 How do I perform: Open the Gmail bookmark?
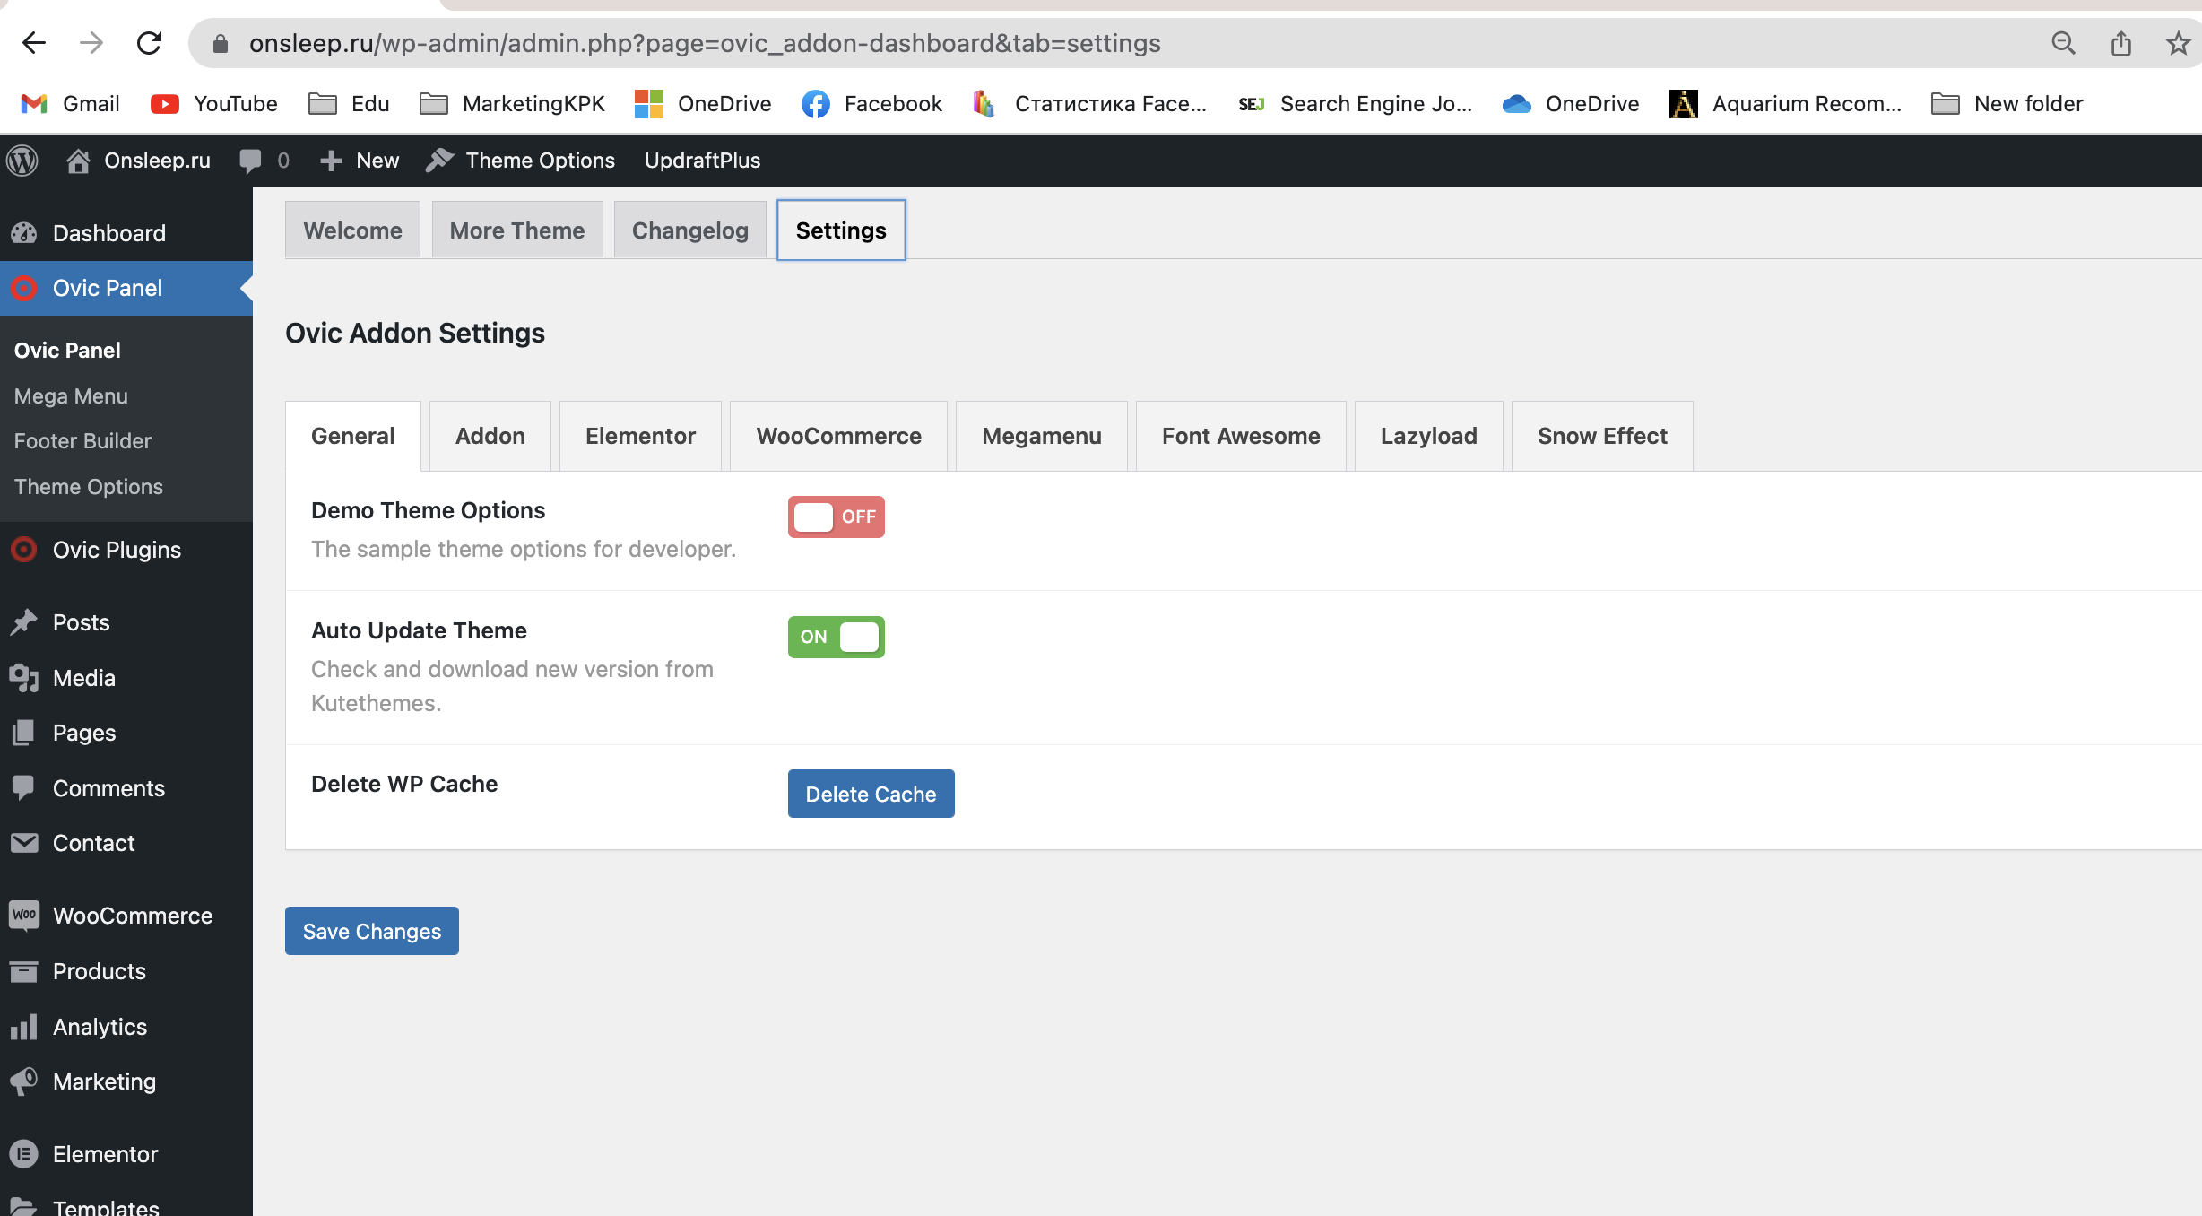tap(70, 104)
